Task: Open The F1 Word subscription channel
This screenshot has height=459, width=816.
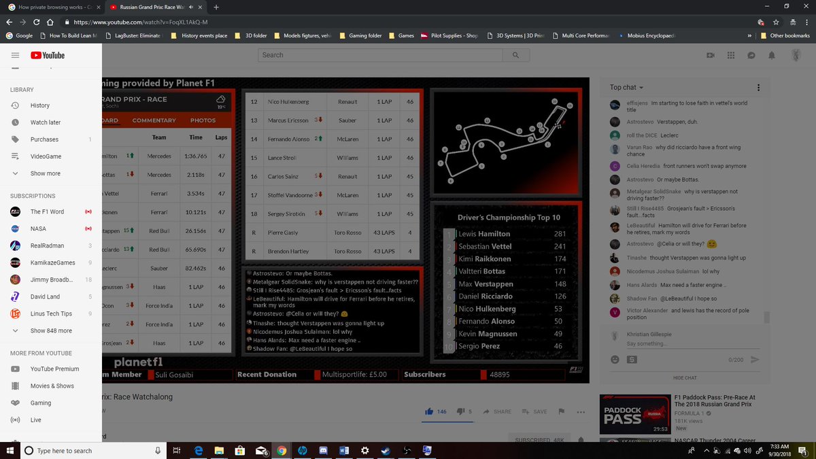Action: 51,211
